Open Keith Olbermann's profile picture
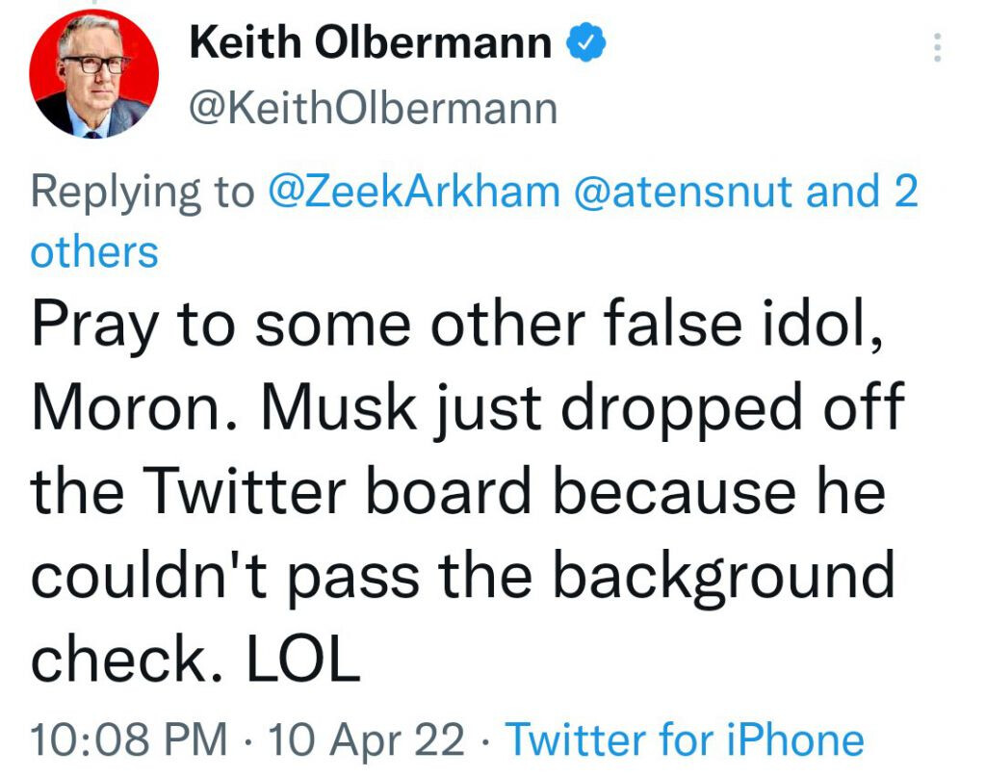 pyautogui.click(x=94, y=74)
